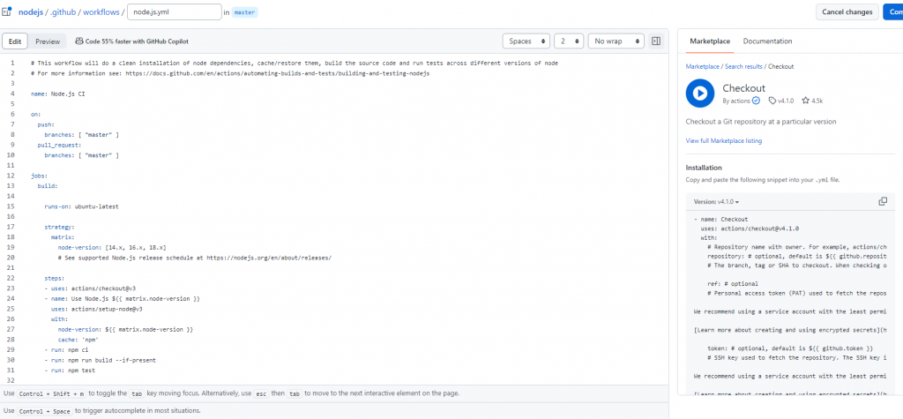Open the Spaces indent mode dropdown
903x419 pixels.
pyautogui.click(x=526, y=41)
